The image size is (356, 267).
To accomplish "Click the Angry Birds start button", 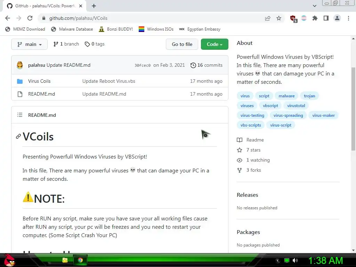I will [x=9, y=260].
